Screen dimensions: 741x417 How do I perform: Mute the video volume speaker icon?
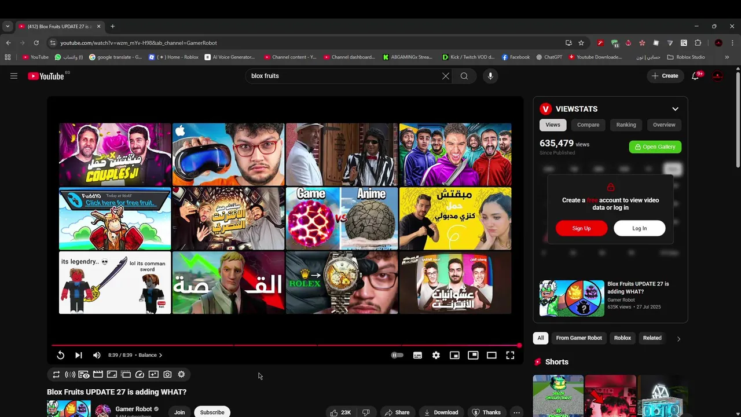point(97,355)
